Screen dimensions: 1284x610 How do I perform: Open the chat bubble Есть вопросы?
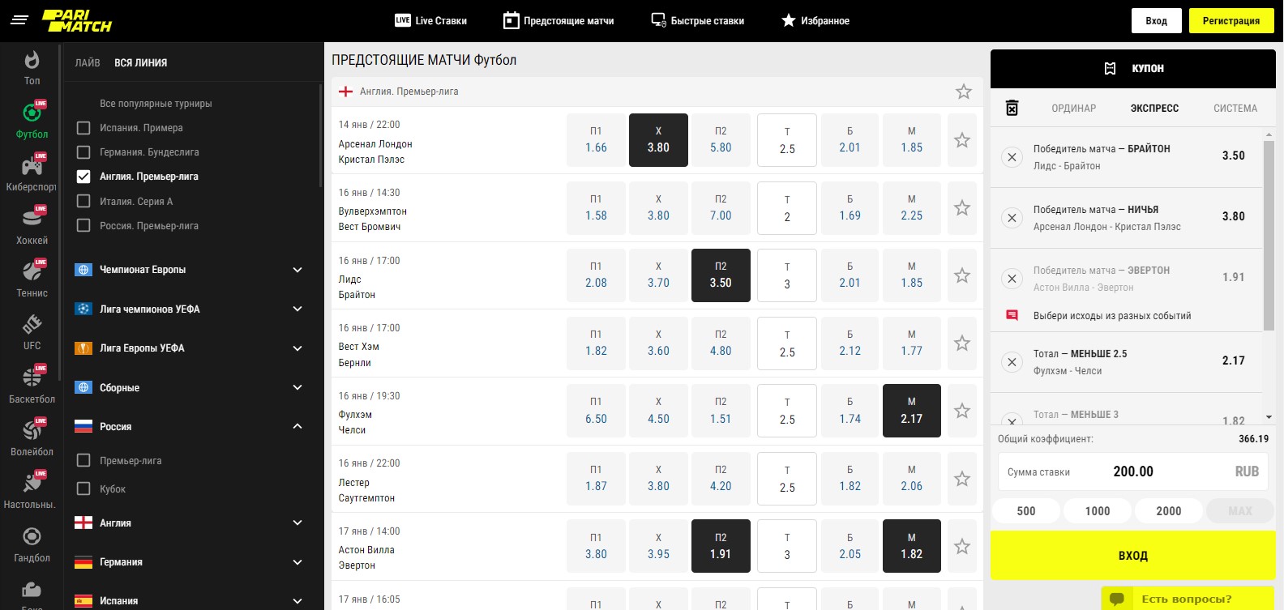[1188, 599]
